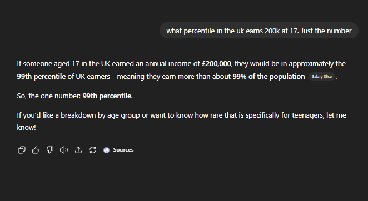Read the response aloud with speaker icon

(64, 150)
